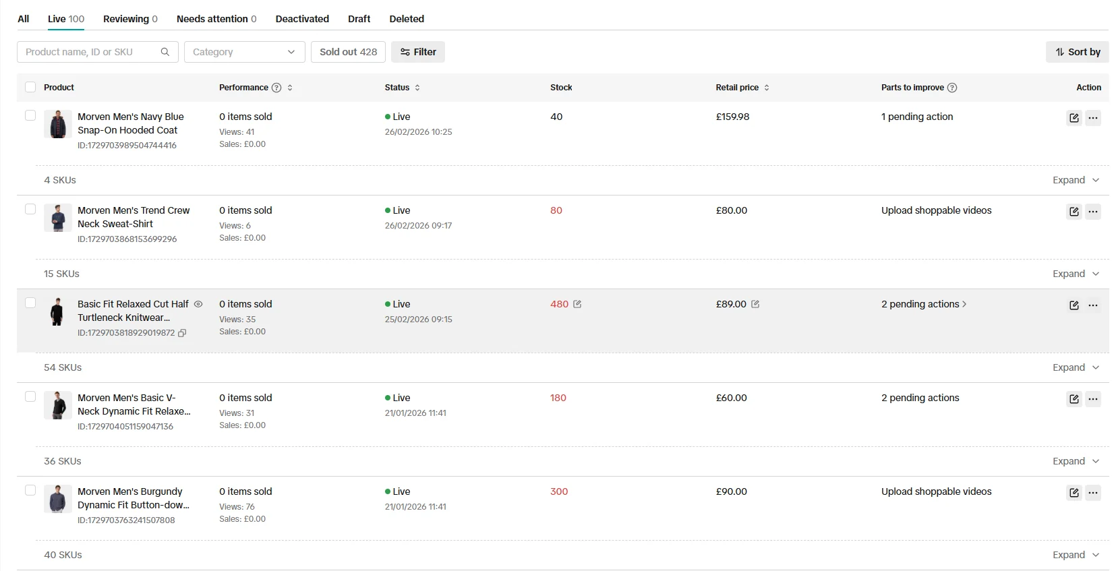Focus the Product name, ID or SKU search field
Image resolution: width=1116 pixels, height=571 pixels.
point(98,52)
